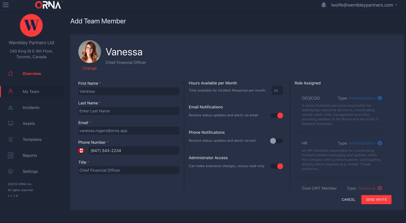Click the Email input field
Screen dimensions: 406x223
pos(129,131)
